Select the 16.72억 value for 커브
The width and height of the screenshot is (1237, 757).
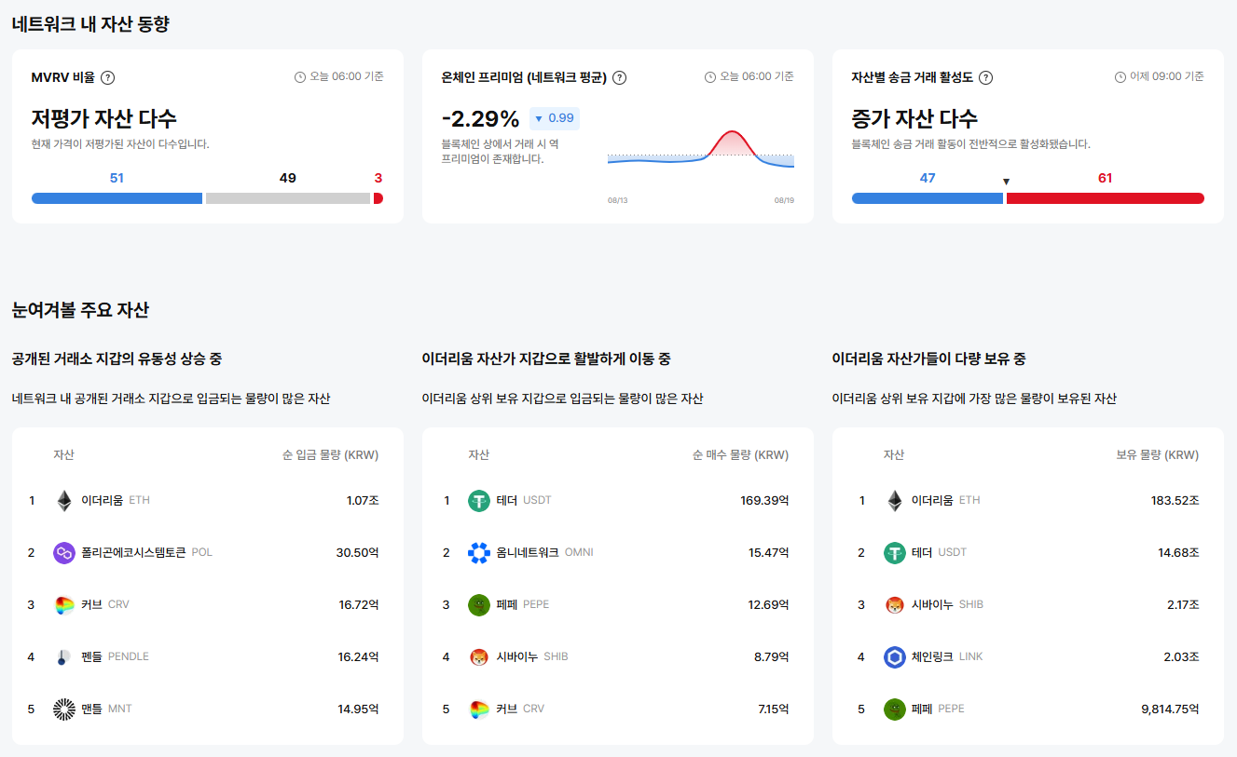tap(359, 605)
